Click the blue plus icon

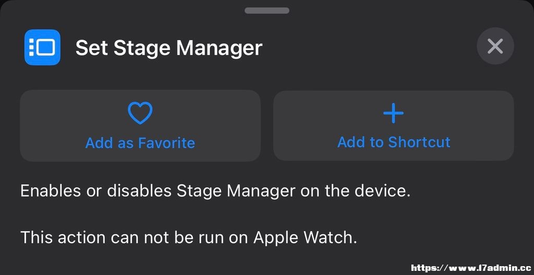(x=393, y=113)
